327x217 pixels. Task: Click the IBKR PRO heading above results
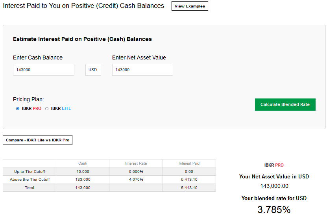274,165
